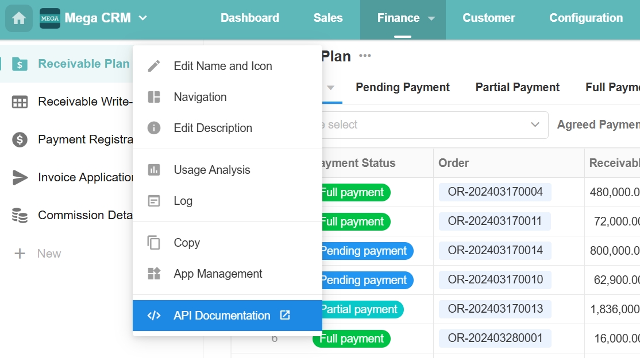Click the pencil icon for Edit Name
Image resolution: width=640 pixels, height=358 pixels.
[x=154, y=66]
